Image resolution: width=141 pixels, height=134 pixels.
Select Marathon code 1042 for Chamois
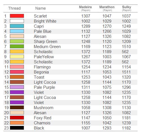[x=107, y=123]
